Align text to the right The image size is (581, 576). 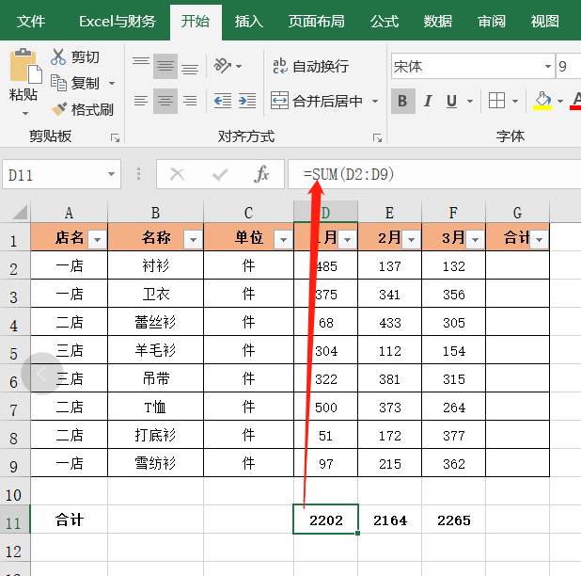[x=190, y=101]
